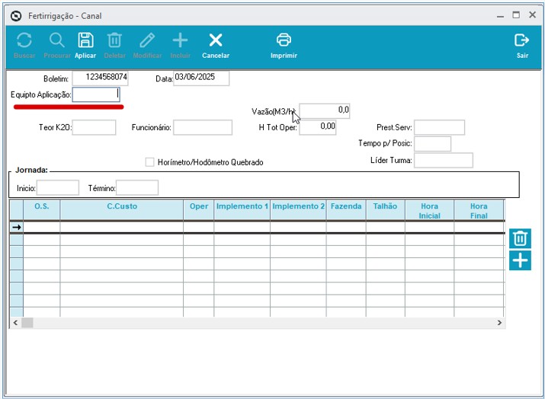Viewport: 545px width, 399px height.
Task: Click grid scrollbar left arrow
Action: coord(15,323)
